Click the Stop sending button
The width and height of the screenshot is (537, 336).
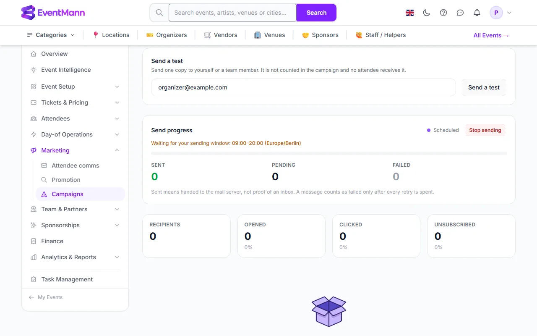click(485, 130)
